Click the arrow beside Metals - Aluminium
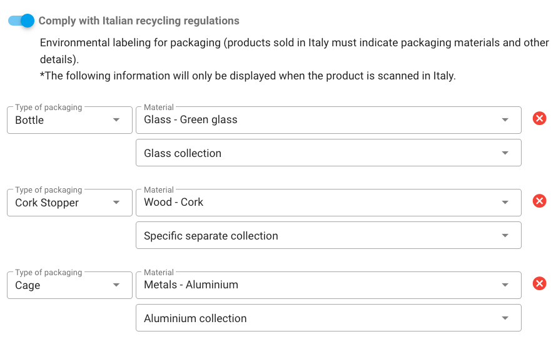The height and width of the screenshot is (339, 556). pyautogui.click(x=505, y=285)
